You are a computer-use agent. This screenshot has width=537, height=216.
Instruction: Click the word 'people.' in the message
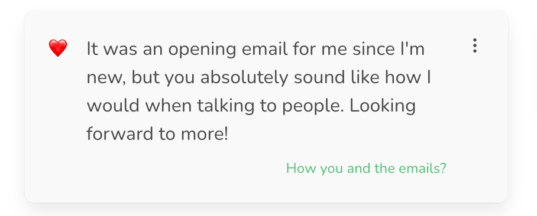pyautogui.click(x=314, y=107)
